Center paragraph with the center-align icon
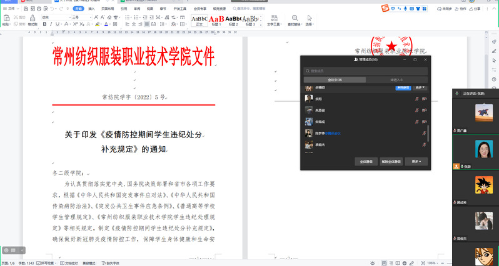The width and height of the screenshot is (499, 266). 134,24
